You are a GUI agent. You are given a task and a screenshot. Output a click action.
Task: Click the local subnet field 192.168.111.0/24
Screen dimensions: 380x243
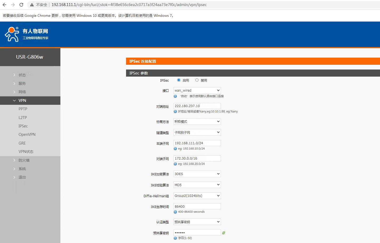click(197, 143)
